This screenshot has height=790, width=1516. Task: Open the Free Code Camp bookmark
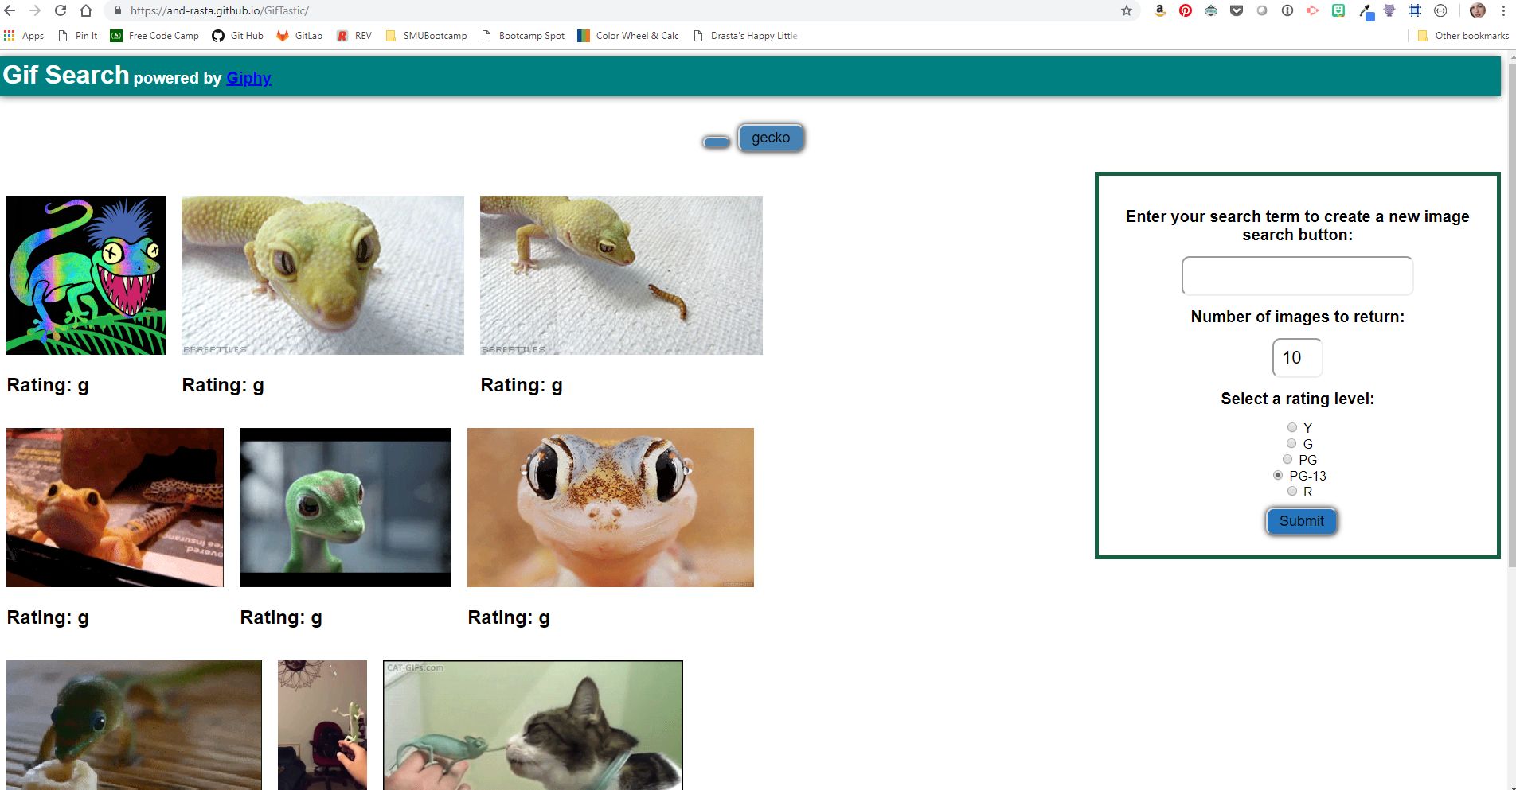(154, 36)
